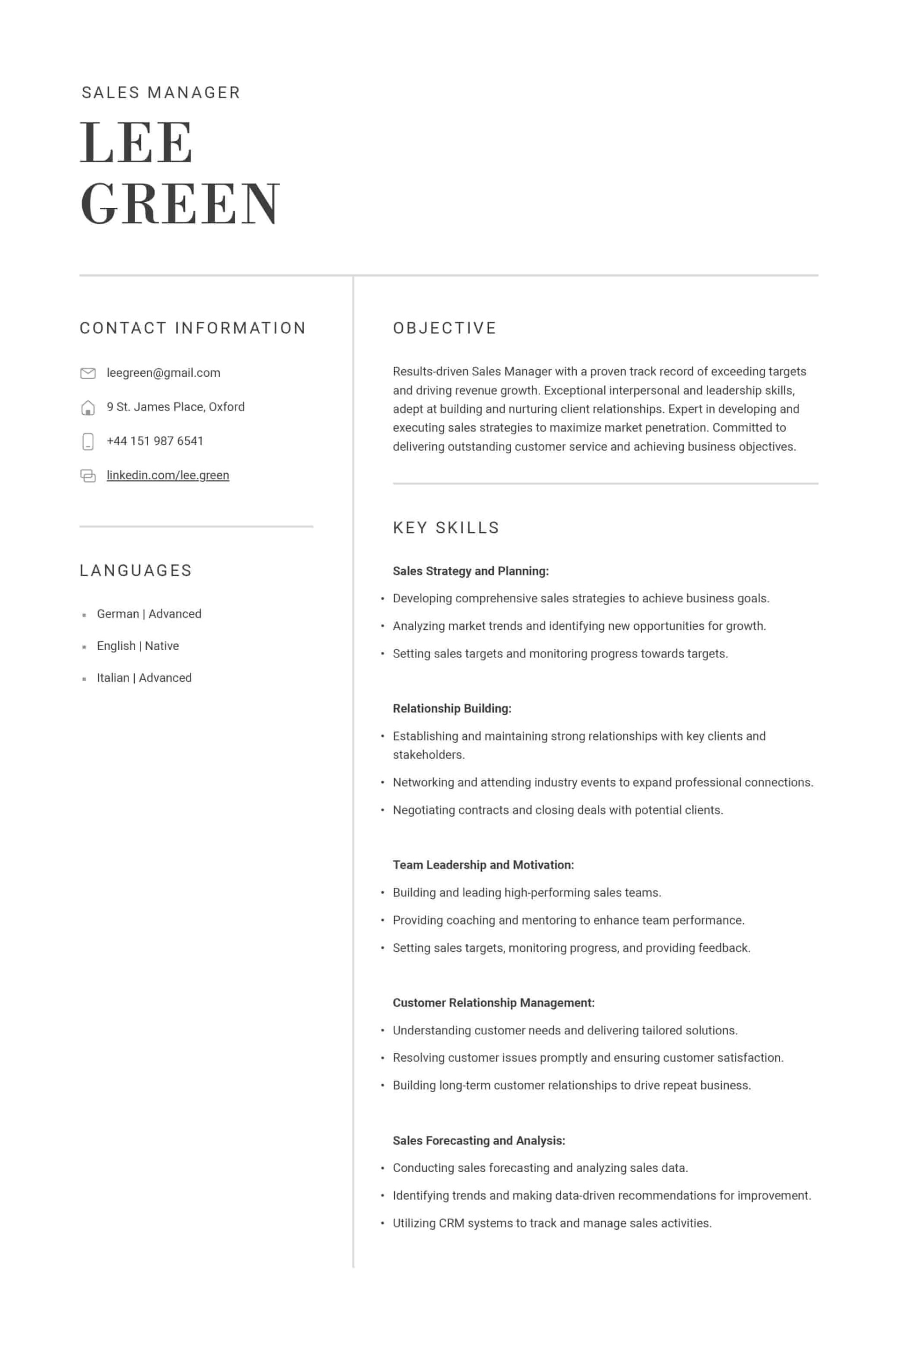Click the phone number icon

click(88, 441)
